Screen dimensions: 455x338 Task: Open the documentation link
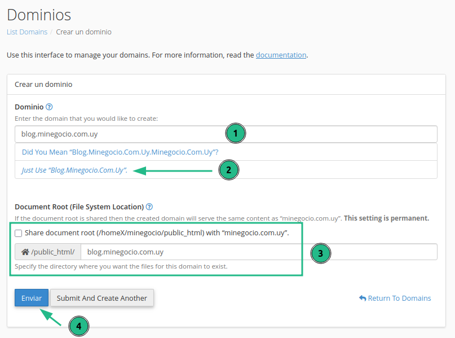click(x=281, y=55)
